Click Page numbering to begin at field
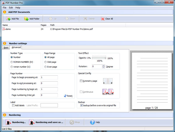Image resolution: width=175 pixels, height=132 pixels. [x=49, y=89]
